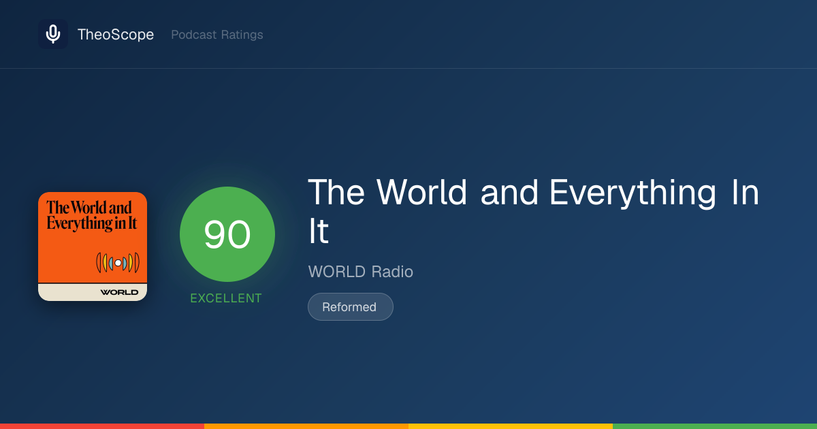This screenshot has height=429, width=817.
Task: Click the red segment of rating bar
Action: pos(102,426)
